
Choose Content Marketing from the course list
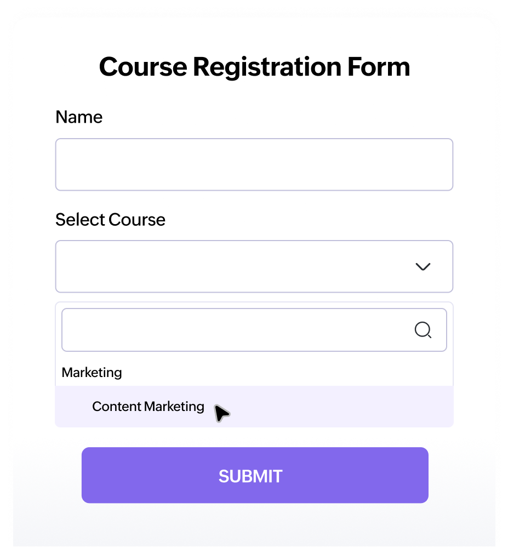coord(148,407)
